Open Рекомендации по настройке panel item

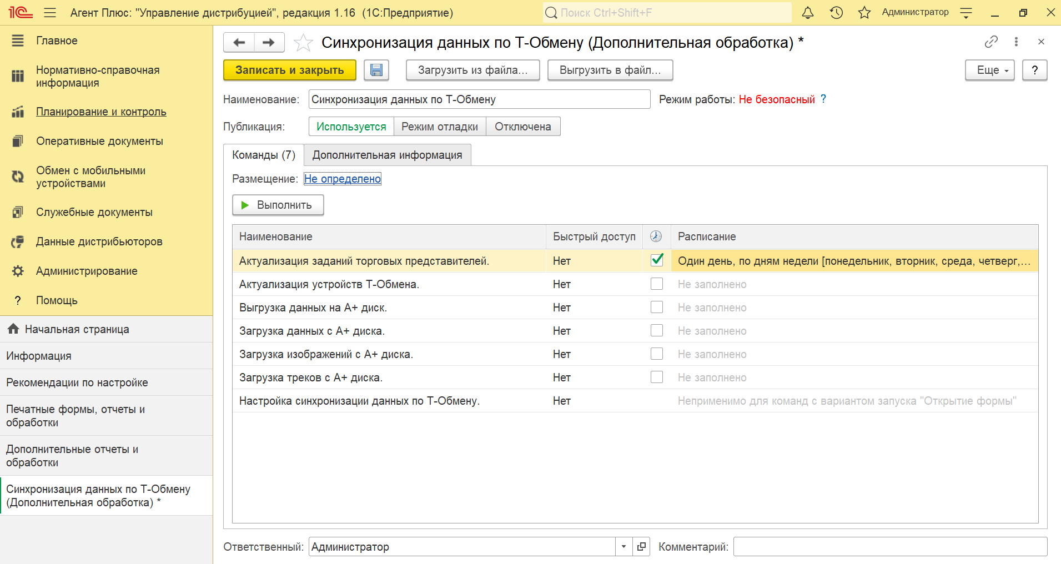click(106, 382)
